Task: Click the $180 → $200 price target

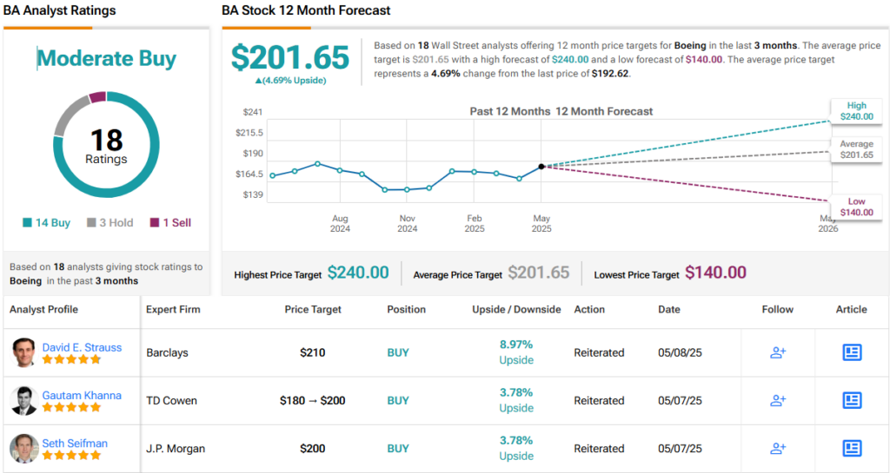Action: pos(313,400)
